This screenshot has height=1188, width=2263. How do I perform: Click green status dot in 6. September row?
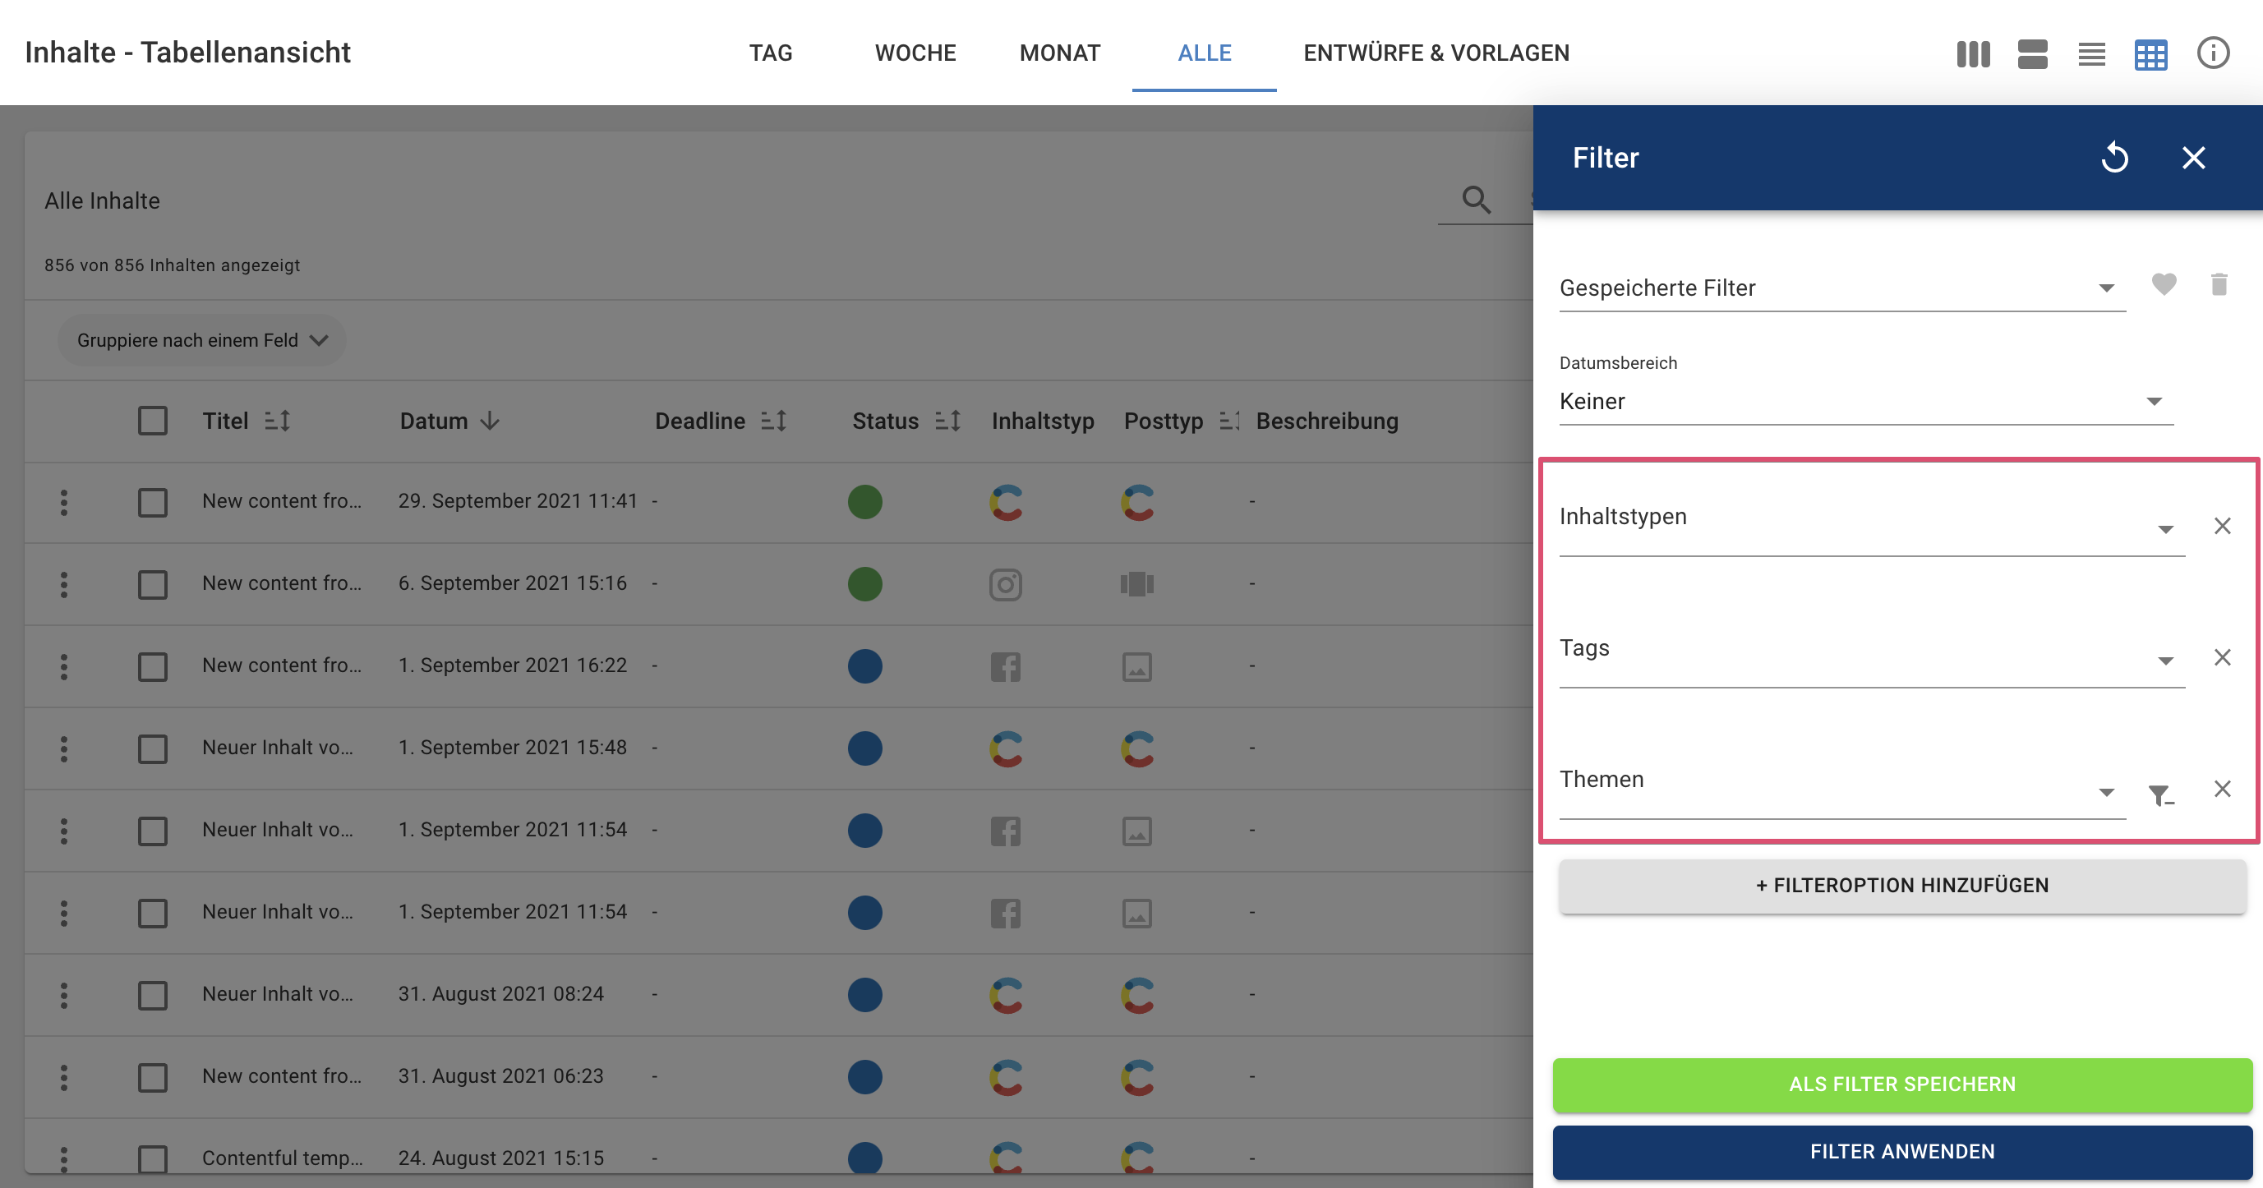[x=864, y=584]
